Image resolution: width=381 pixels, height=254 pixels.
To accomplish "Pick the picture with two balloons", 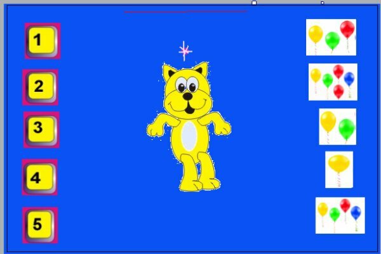I will click(x=338, y=127).
